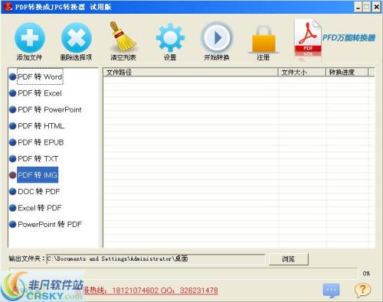Click the Add File (添加文件) plus icon
383x302 pixels.
pyautogui.click(x=30, y=38)
